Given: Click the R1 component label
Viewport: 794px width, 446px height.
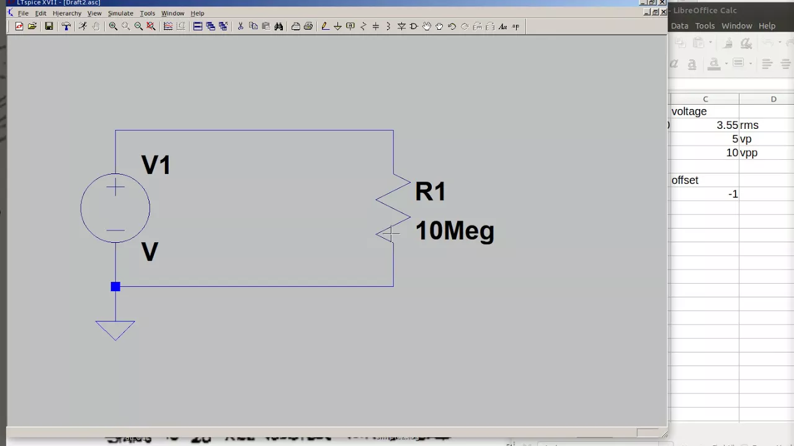Looking at the screenshot, I should [x=430, y=191].
